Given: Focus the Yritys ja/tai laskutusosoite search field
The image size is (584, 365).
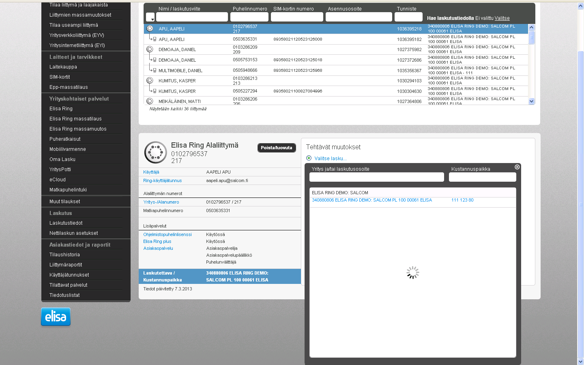Looking at the screenshot, I should [377, 177].
